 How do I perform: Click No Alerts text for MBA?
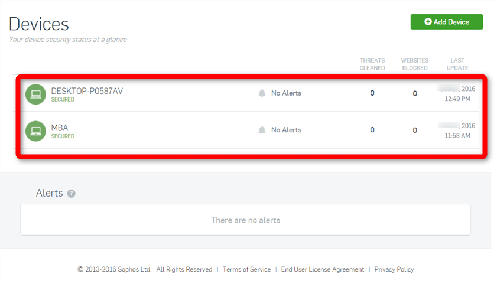pos(286,130)
